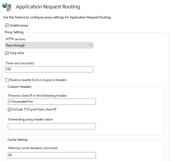The height and width of the screenshot is (161, 171).
Task: Disable the Enable proxy checkbox
Action: click(7, 25)
